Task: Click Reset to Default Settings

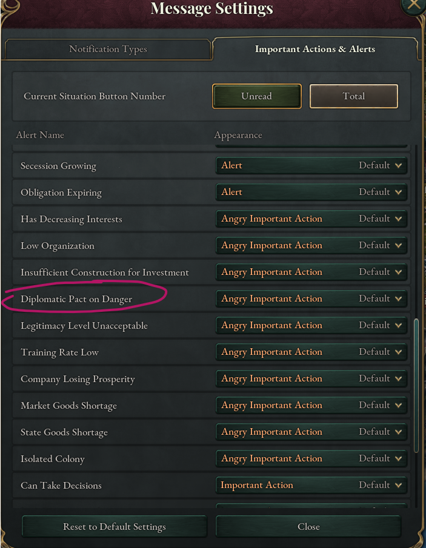Action: click(114, 527)
